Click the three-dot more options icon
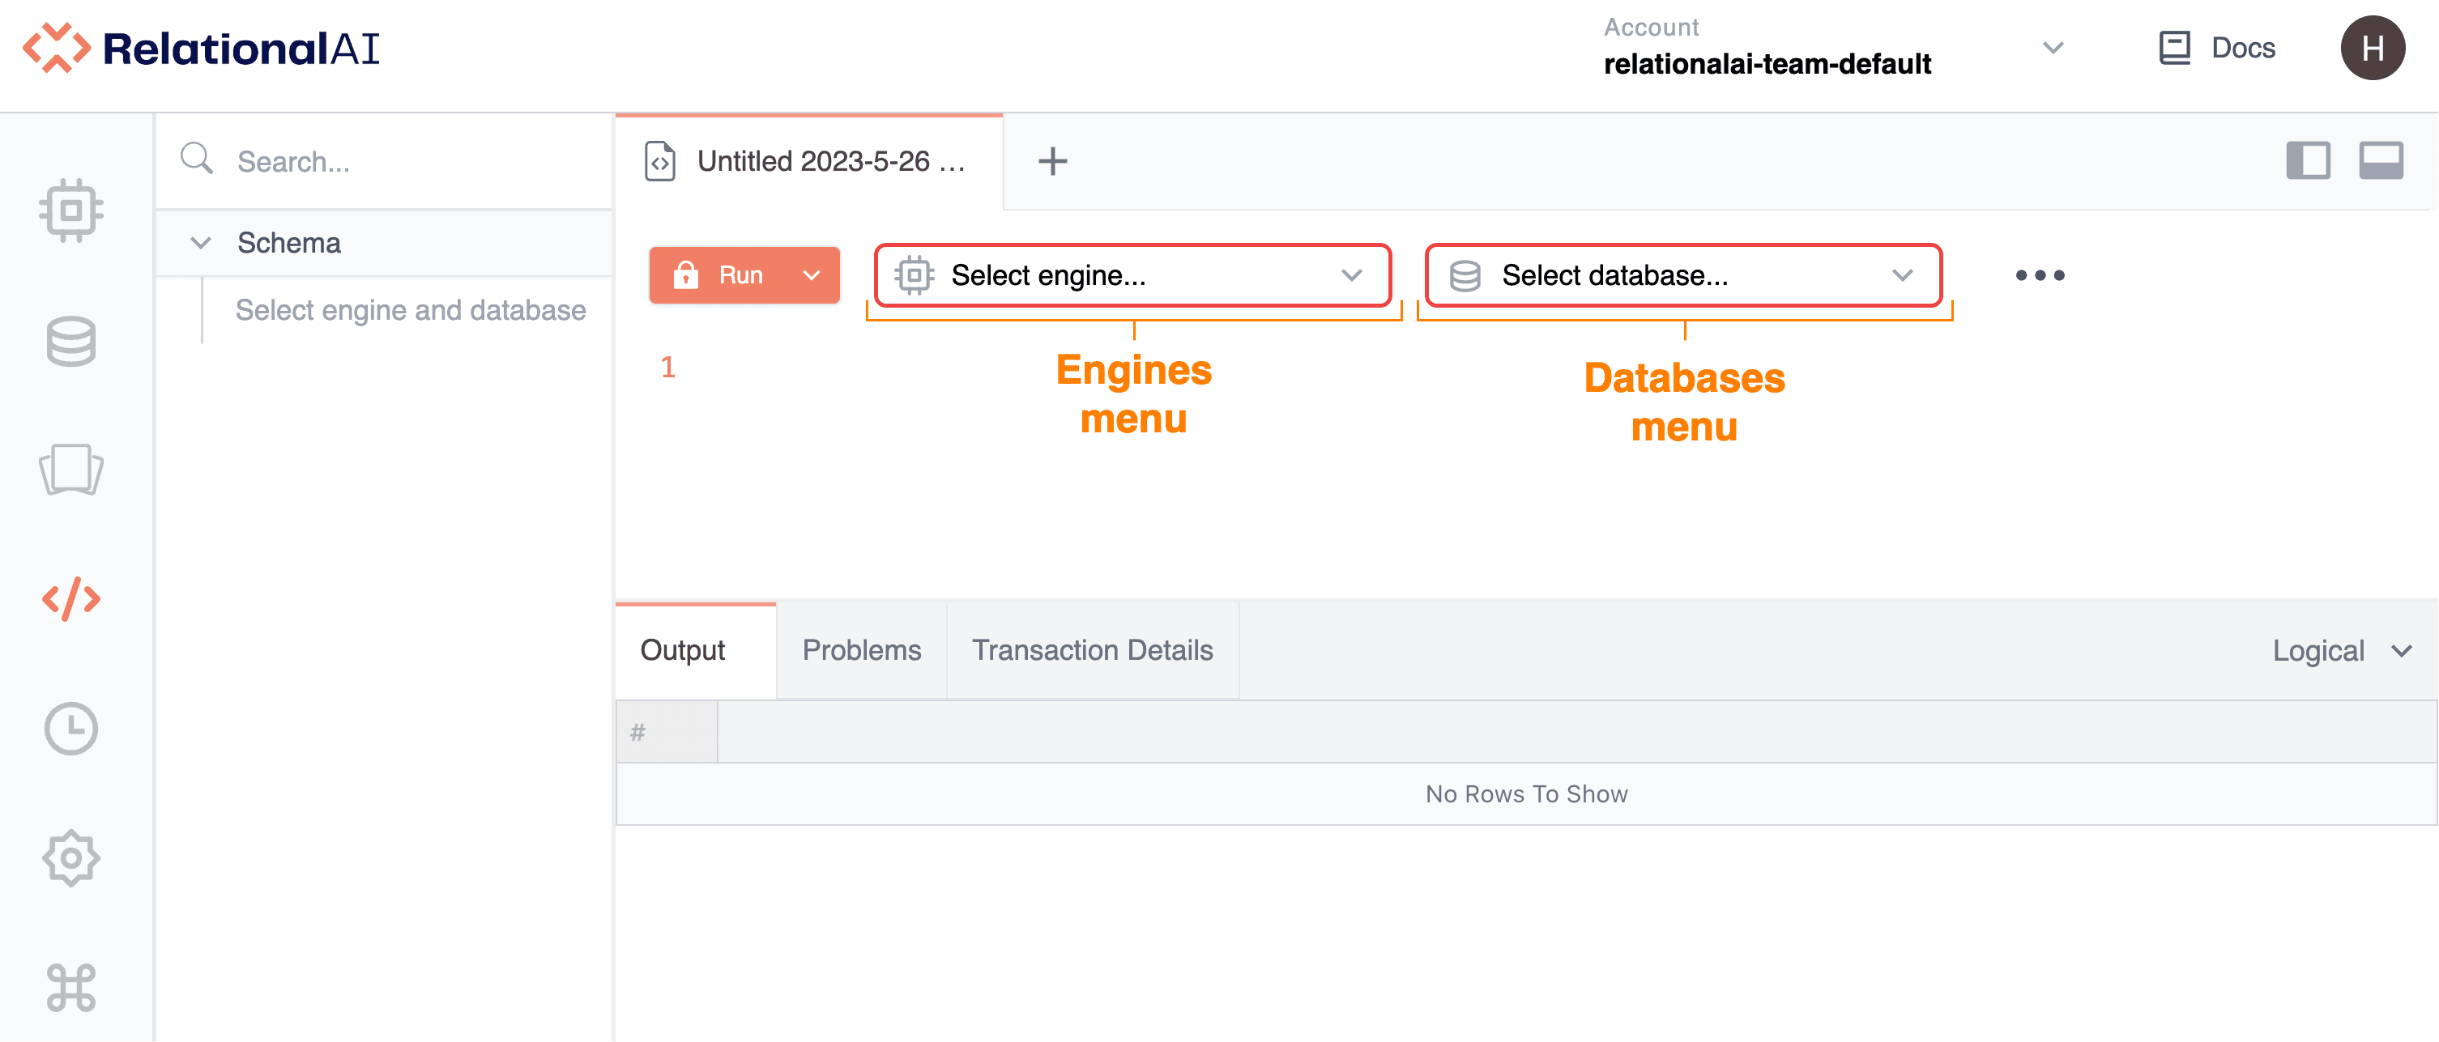Image resolution: width=2439 pixels, height=1042 pixels. tap(2040, 275)
